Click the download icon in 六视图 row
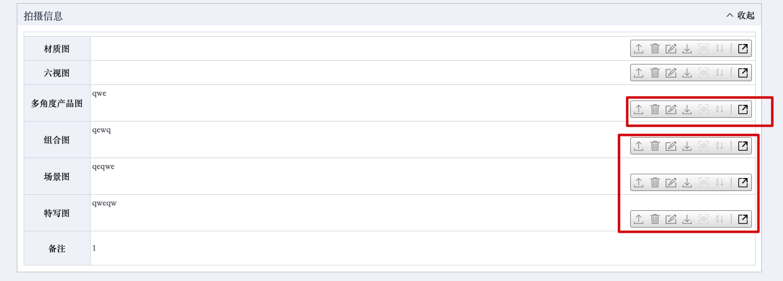Viewport: 783px width, 281px height. pyautogui.click(x=687, y=73)
